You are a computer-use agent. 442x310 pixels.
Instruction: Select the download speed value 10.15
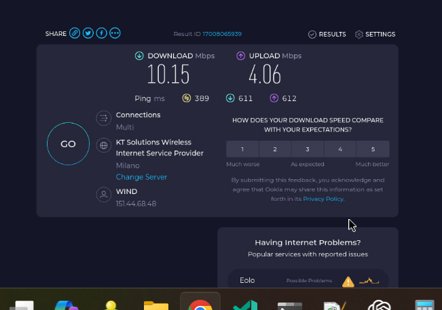168,75
